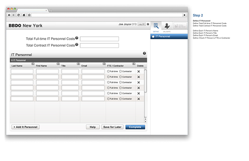Viewport: 249px width, 161px height.
Task: Bookmark the page with the star icon
Action: click(29, 15)
